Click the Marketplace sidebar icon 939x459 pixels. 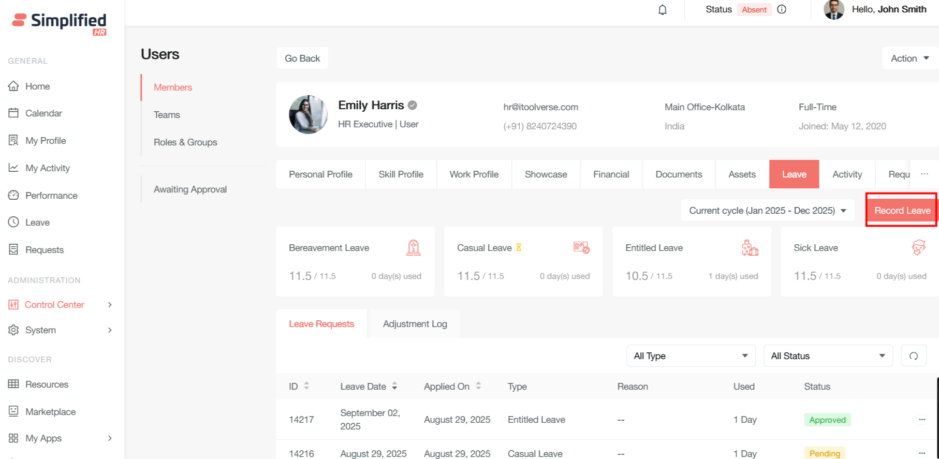[13, 411]
